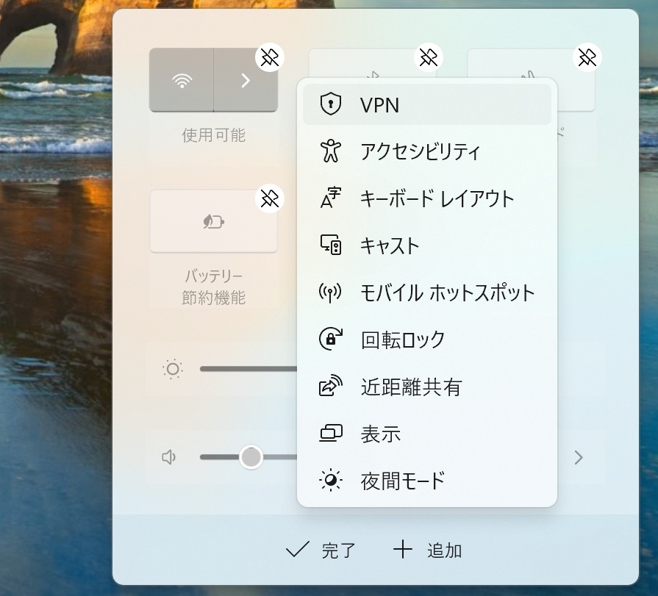Click the バッテリー節約機能 label

tap(214, 287)
